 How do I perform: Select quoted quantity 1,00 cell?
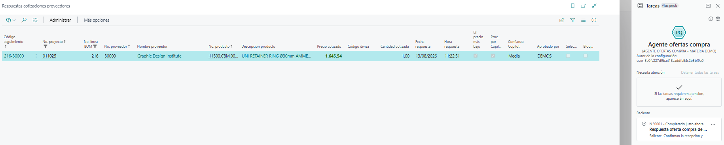406,56
